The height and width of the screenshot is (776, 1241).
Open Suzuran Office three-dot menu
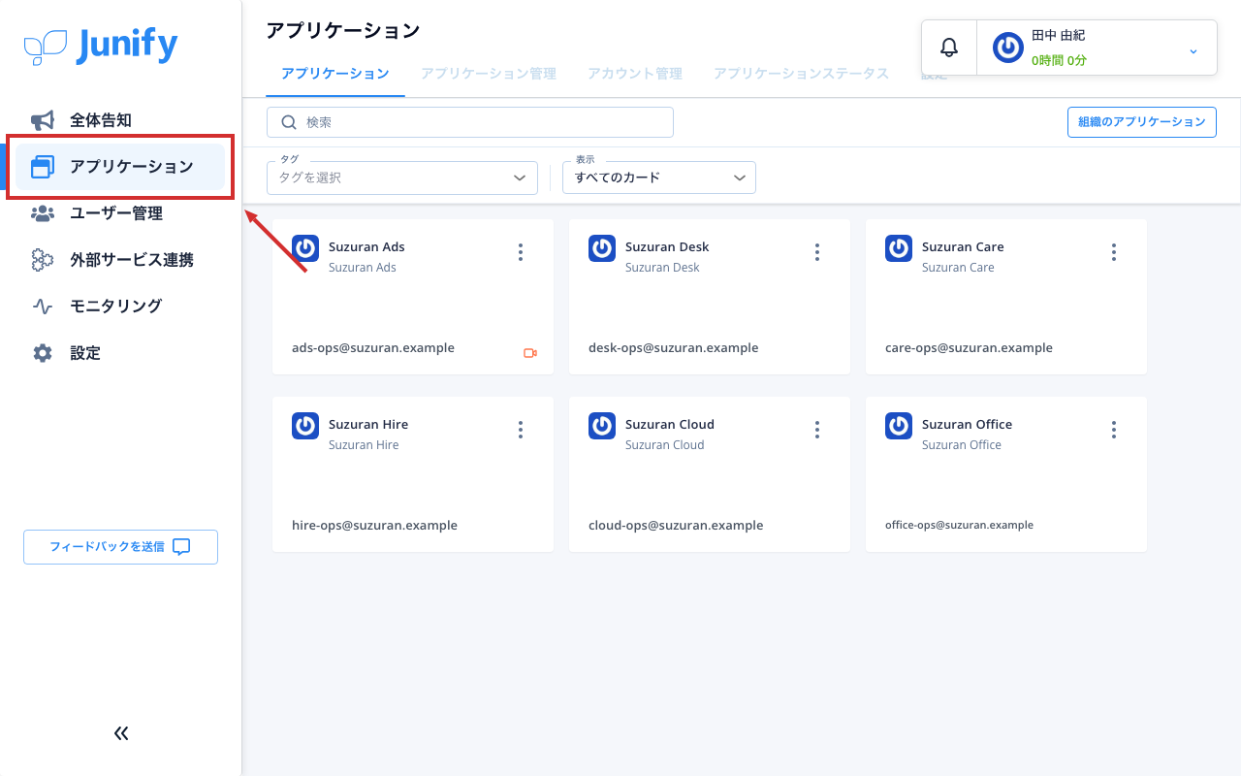click(x=1114, y=430)
